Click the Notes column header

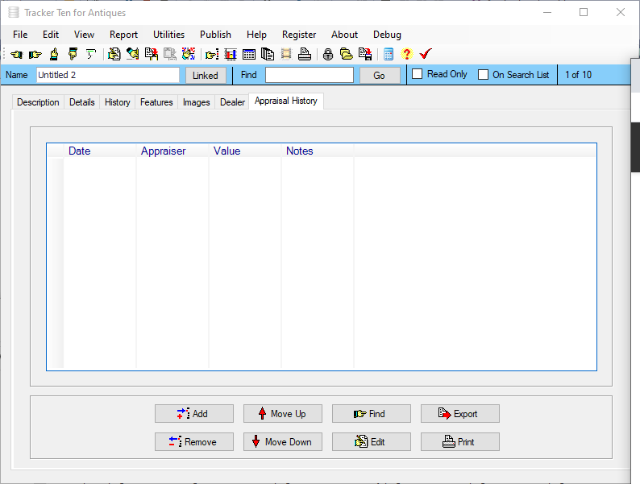click(318, 151)
